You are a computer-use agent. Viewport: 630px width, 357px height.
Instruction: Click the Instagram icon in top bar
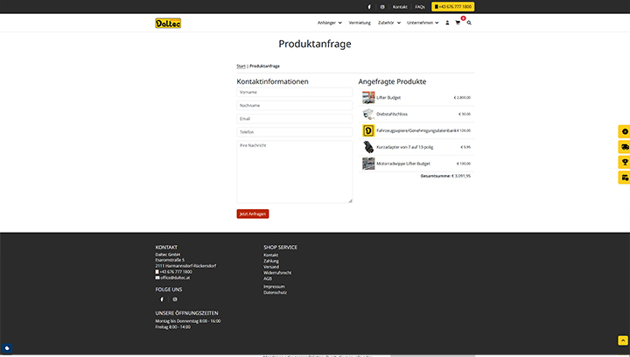[x=381, y=6]
